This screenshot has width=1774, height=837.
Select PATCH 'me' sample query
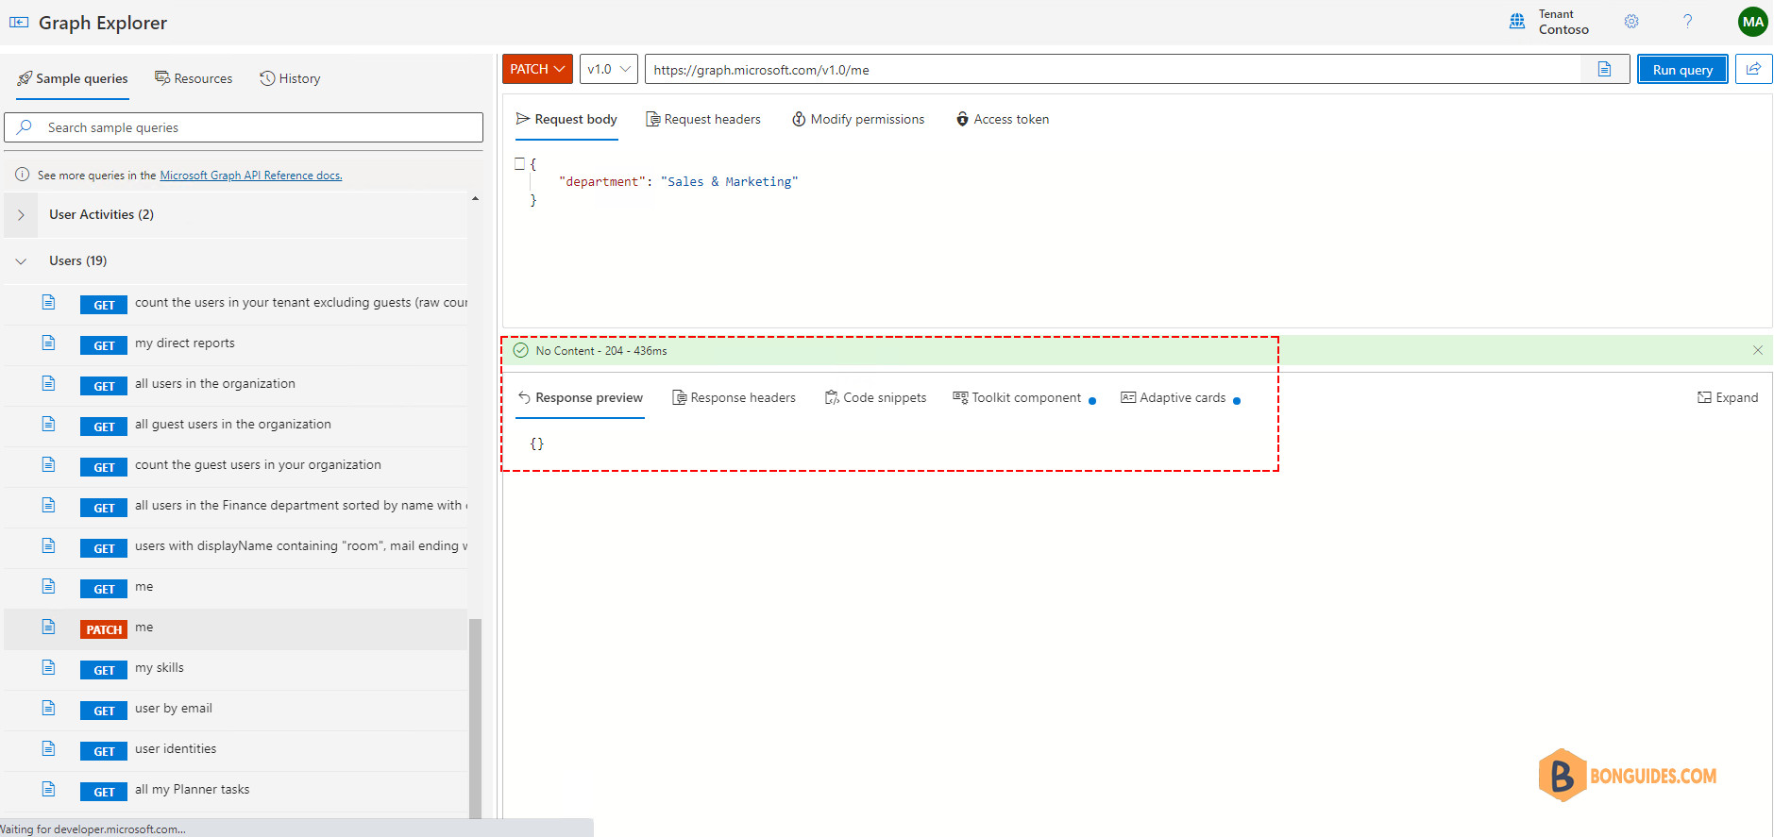pyautogui.click(x=236, y=628)
